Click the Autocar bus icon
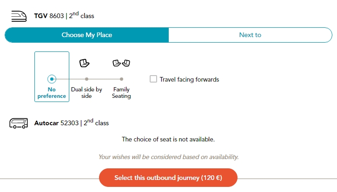The image size is (337, 192). pyautogui.click(x=19, y=123)
